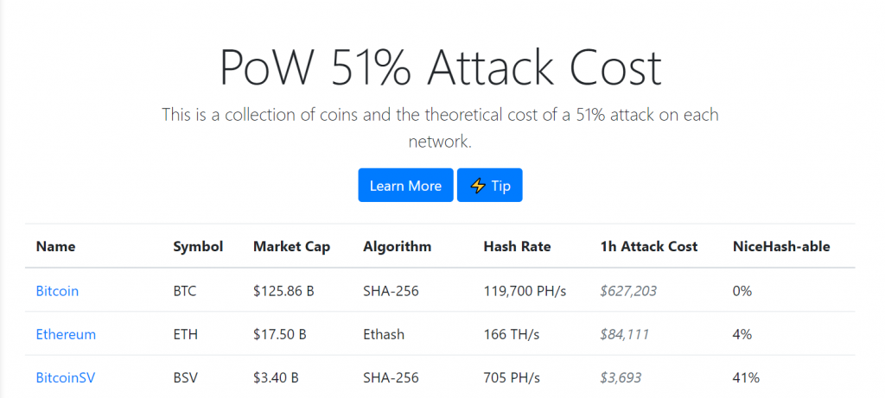Viewport: 885px width, 398px height.
Task: Open the Ethereum coin link
Action: (x=66, y=334)
